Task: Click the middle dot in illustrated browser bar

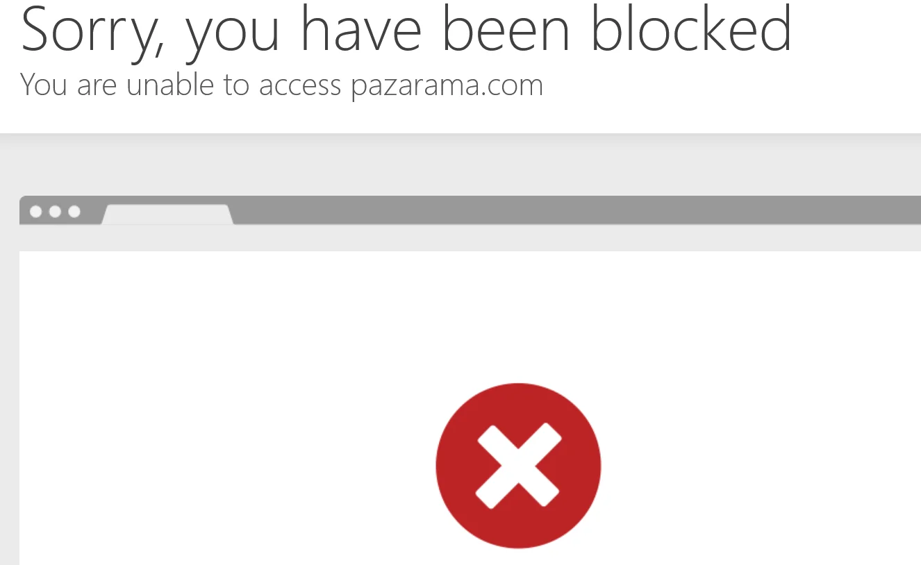Action: coord(55,212)
